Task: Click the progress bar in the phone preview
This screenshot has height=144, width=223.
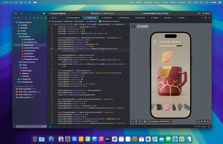Action: coord(170,46)
